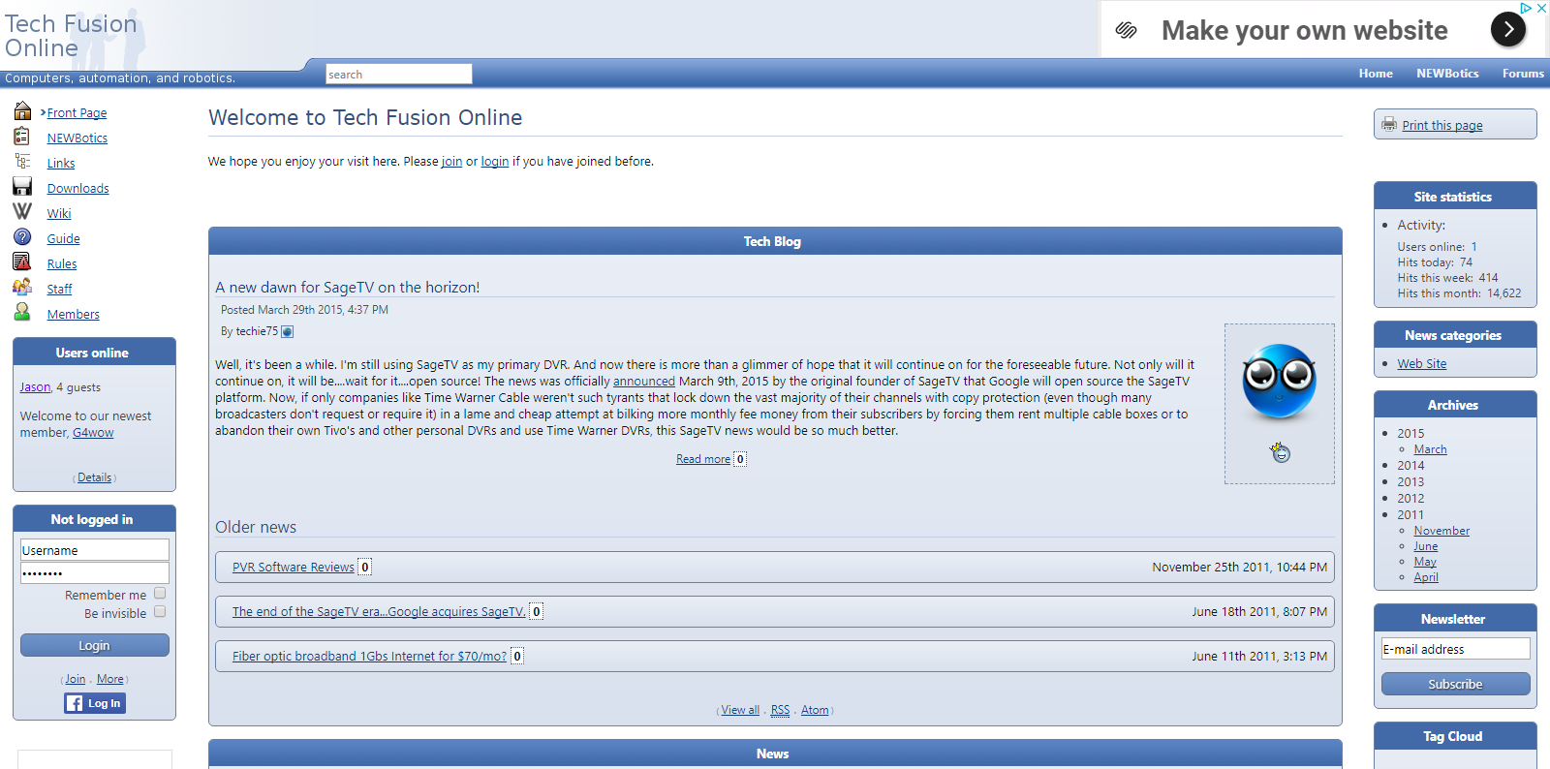Open Read more for SageTV article

(x=703, y=459)
